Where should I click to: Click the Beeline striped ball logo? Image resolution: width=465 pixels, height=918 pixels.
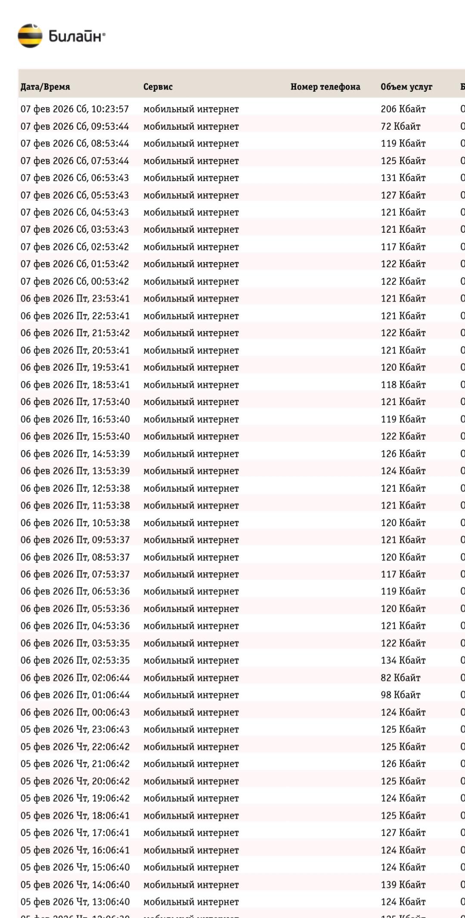point(30,36)
